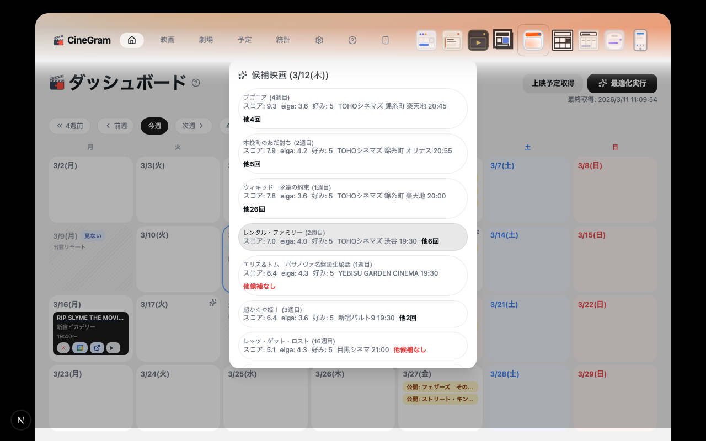Click the mobile device icon in navigation
Viewport: 706px width, 441px height.
pos(386,40)
